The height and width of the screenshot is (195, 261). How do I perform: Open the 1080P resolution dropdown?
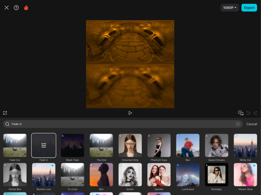(230, 8)
